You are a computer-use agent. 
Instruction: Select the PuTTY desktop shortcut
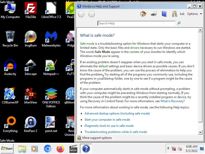click(70, 68)
